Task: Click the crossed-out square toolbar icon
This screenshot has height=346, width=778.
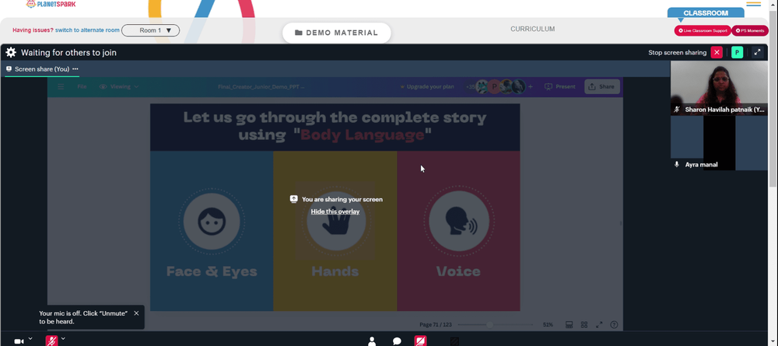Action: click(454, 341)
